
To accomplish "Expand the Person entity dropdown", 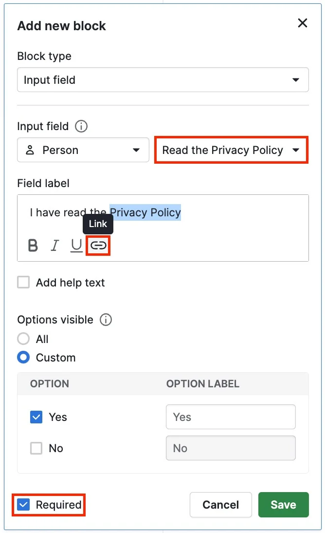I will coord(83,150).
